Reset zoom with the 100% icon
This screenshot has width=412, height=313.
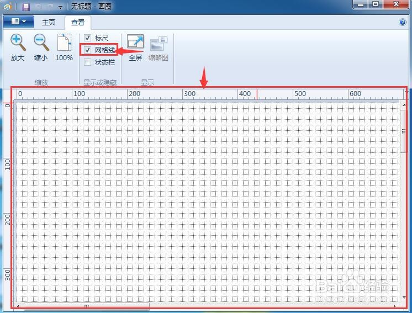(x=65, y=43)
